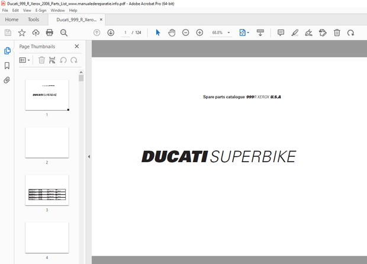
Task: Select page 4 thumbnail
Action: click(x=47, y=238)
